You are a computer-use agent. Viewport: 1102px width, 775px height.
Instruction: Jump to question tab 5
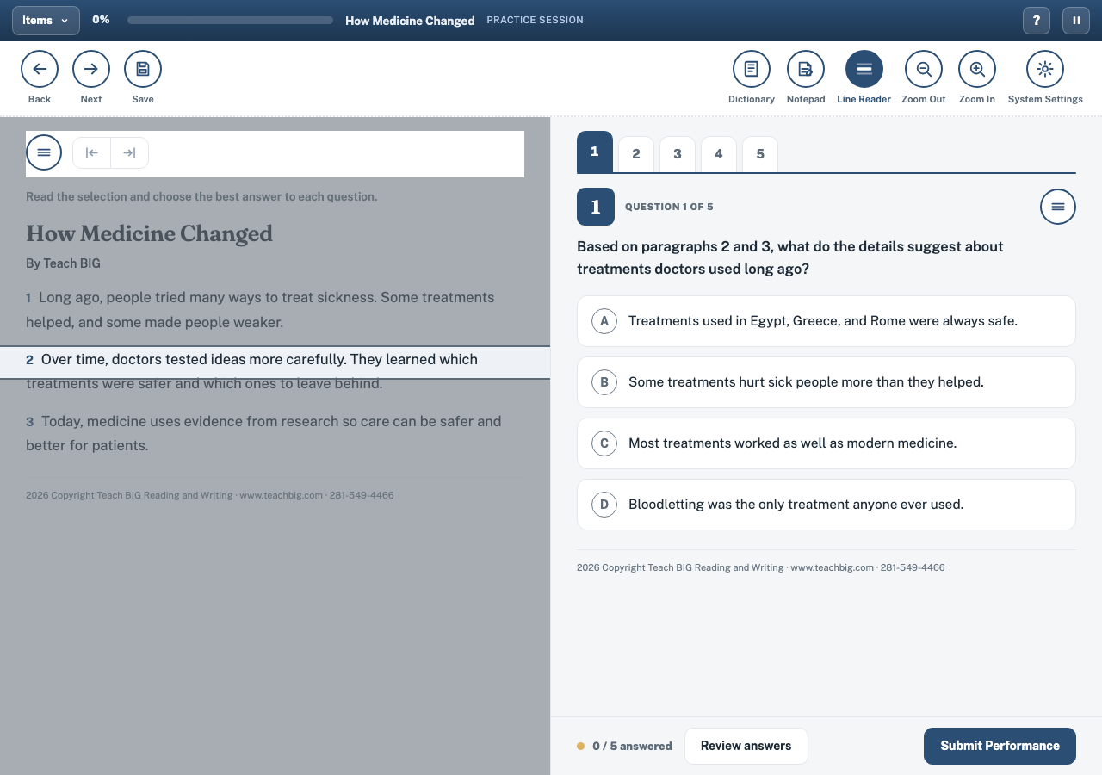[x=760, y=154]
